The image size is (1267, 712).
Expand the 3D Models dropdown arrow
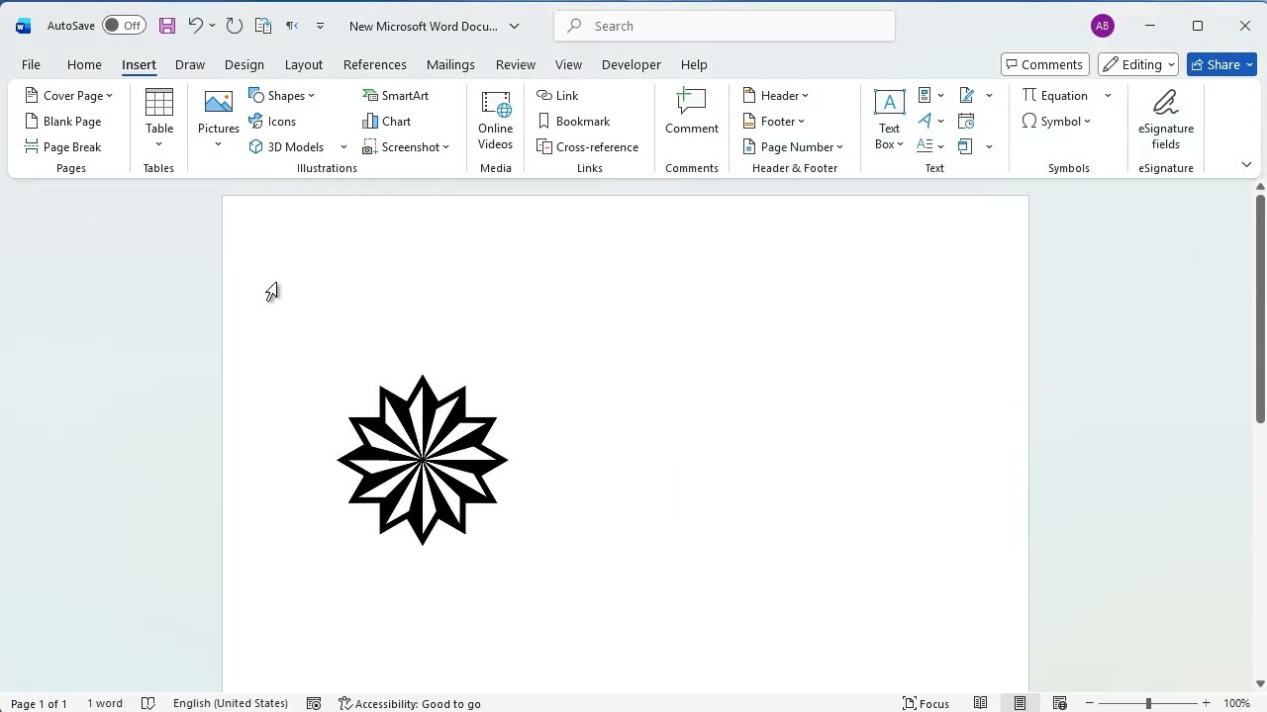coord(343,147)
